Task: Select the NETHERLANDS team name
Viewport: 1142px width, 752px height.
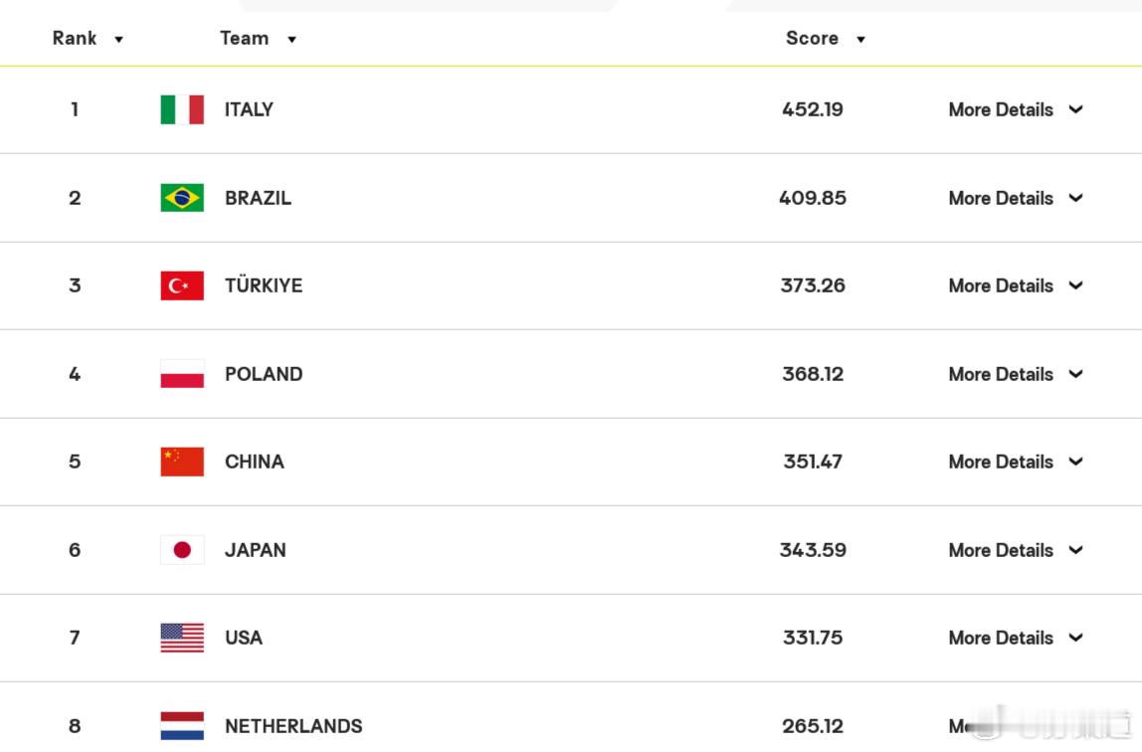Action: (x=293, y=726)
